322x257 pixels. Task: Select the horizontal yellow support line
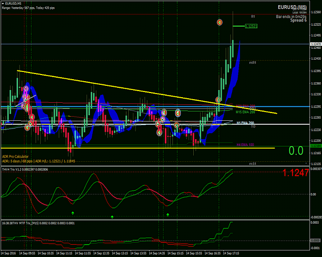click(x=138, y=148)
